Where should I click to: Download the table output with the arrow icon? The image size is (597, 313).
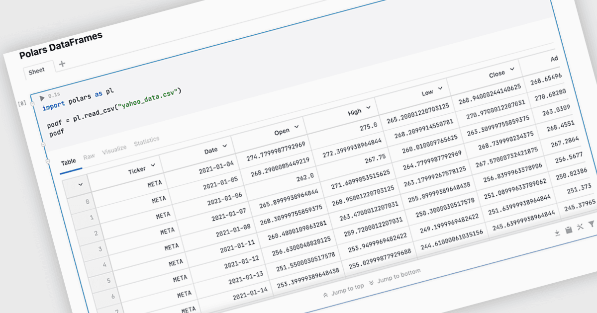coord(558,232)
